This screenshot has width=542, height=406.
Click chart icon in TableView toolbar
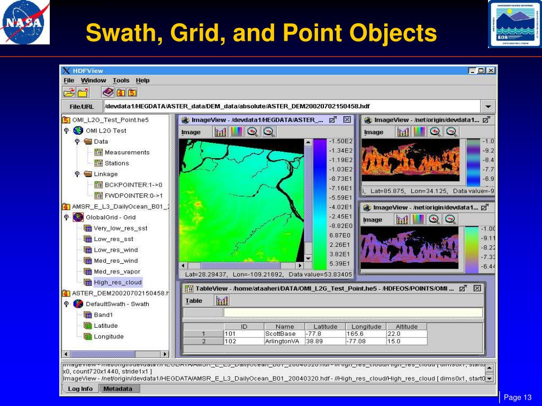click(222, 301)
